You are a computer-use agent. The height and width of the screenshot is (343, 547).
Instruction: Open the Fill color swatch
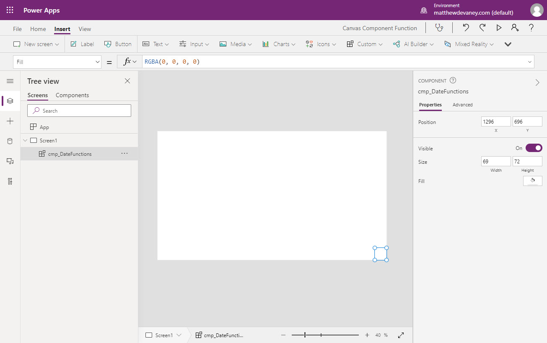click(x=532, y=181)
